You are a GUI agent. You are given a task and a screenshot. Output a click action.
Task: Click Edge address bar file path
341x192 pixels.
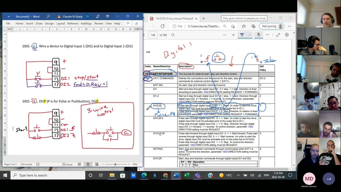(204, 26)
